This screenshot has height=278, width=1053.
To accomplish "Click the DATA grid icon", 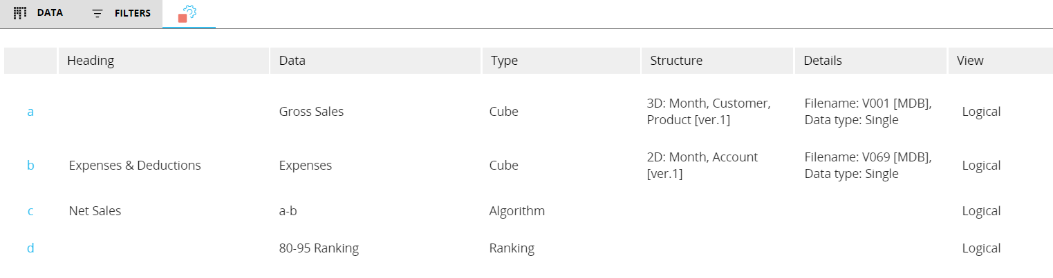I will (20, 13).
